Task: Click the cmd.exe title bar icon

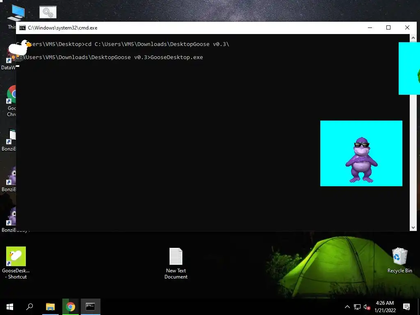Action: pyautogui.click(x=23, y=28)
